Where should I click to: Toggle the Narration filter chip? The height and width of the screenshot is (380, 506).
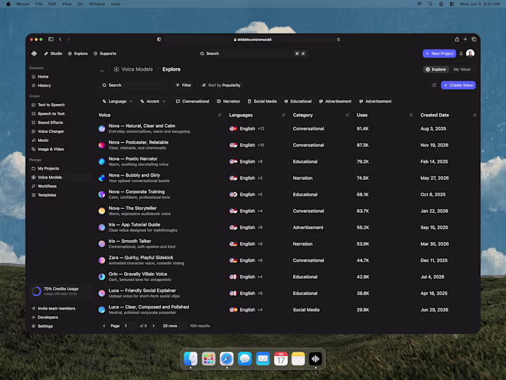(228, 101)
